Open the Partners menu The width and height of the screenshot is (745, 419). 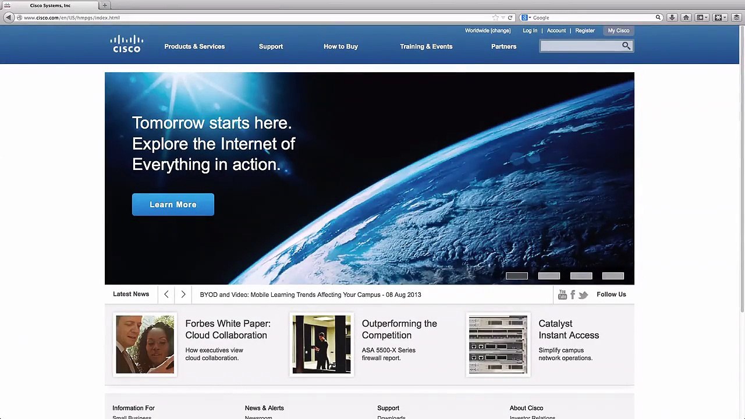click(x=503, y=47)
